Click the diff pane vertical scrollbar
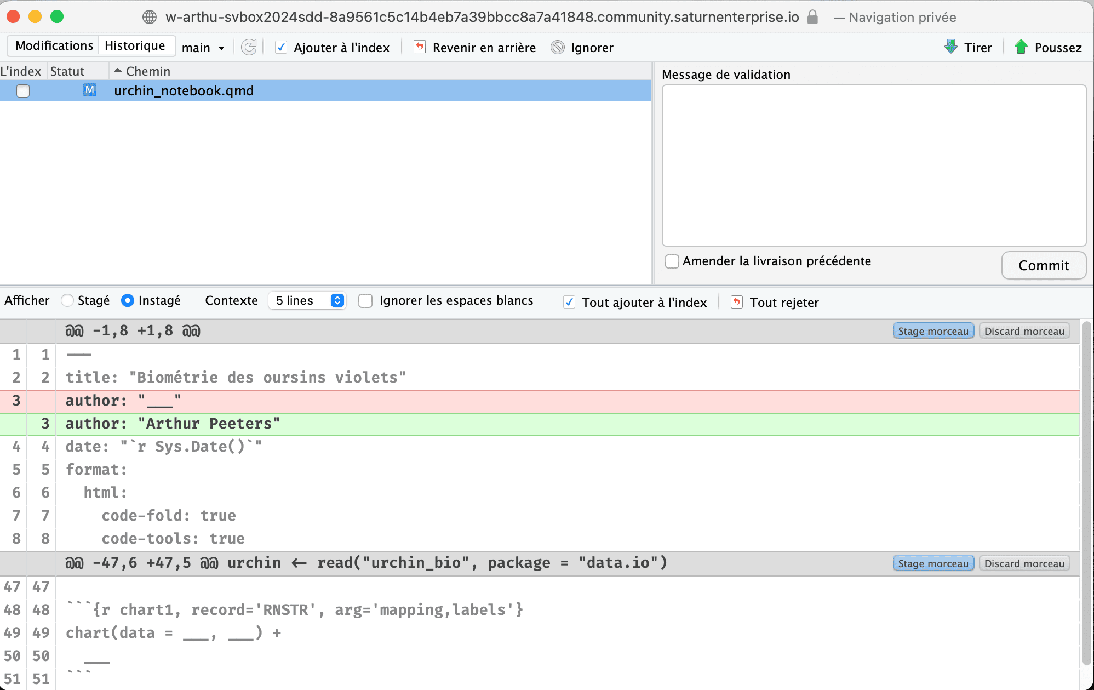Viewport: 1094px width, 690px height. click(x=1087, y=493)
